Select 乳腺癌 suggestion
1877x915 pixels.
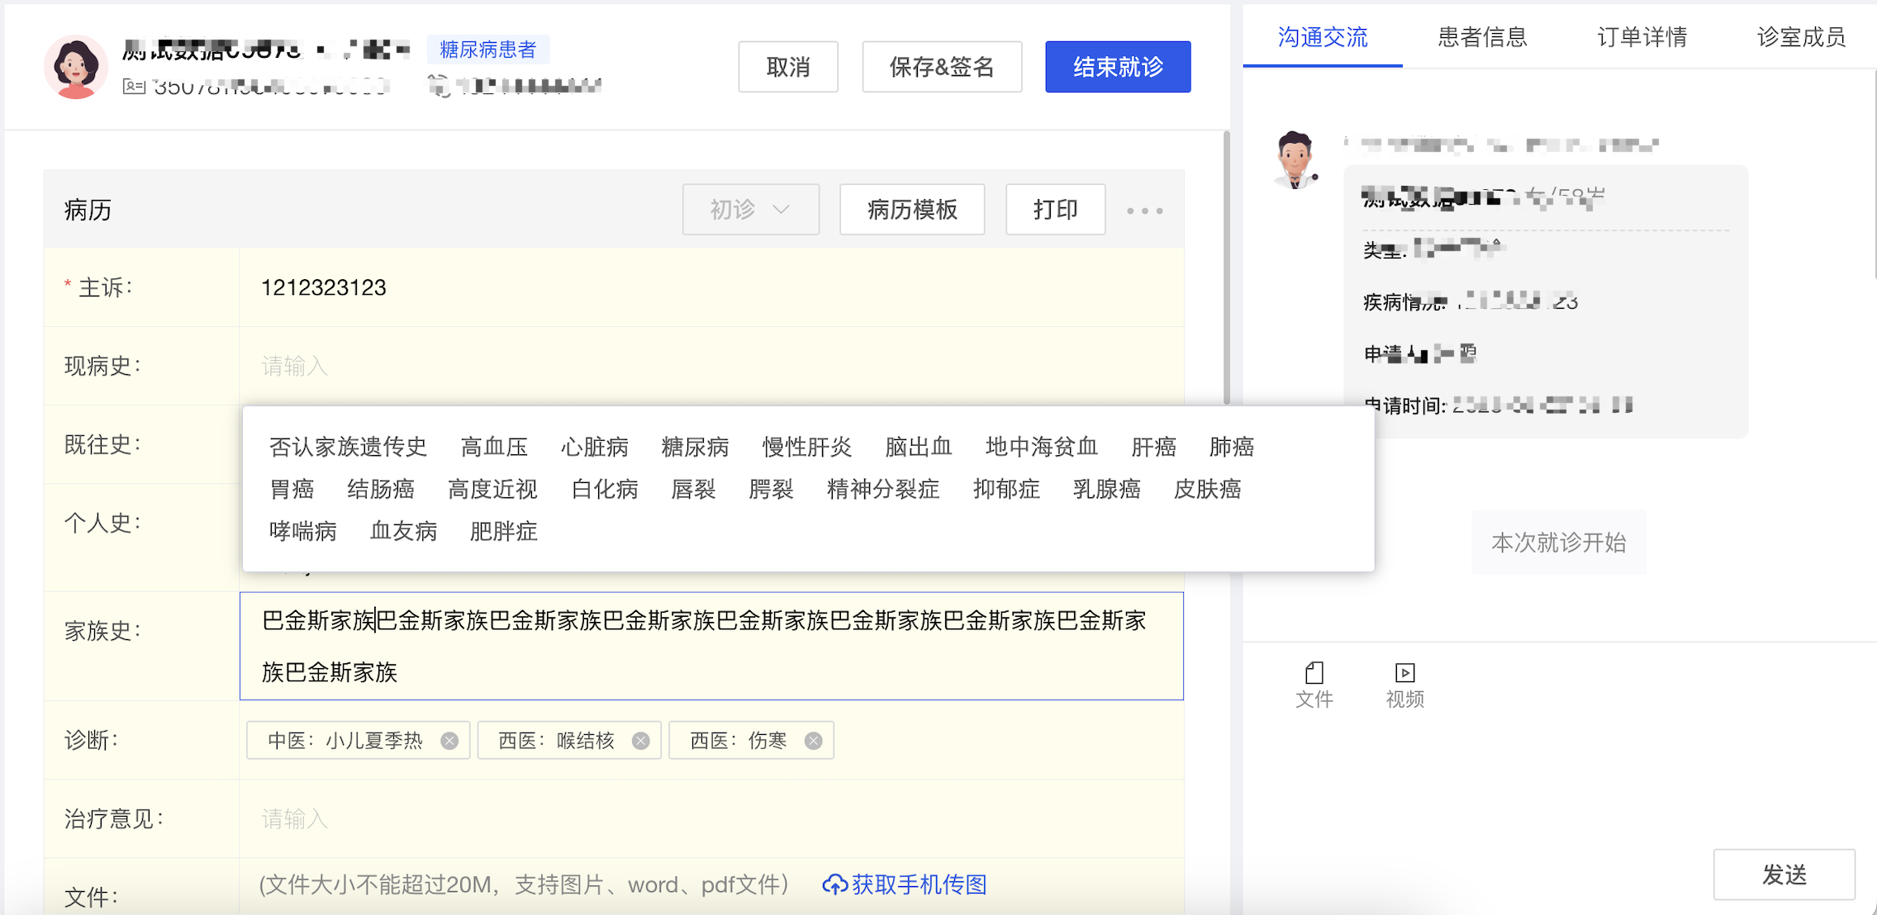1107,489
